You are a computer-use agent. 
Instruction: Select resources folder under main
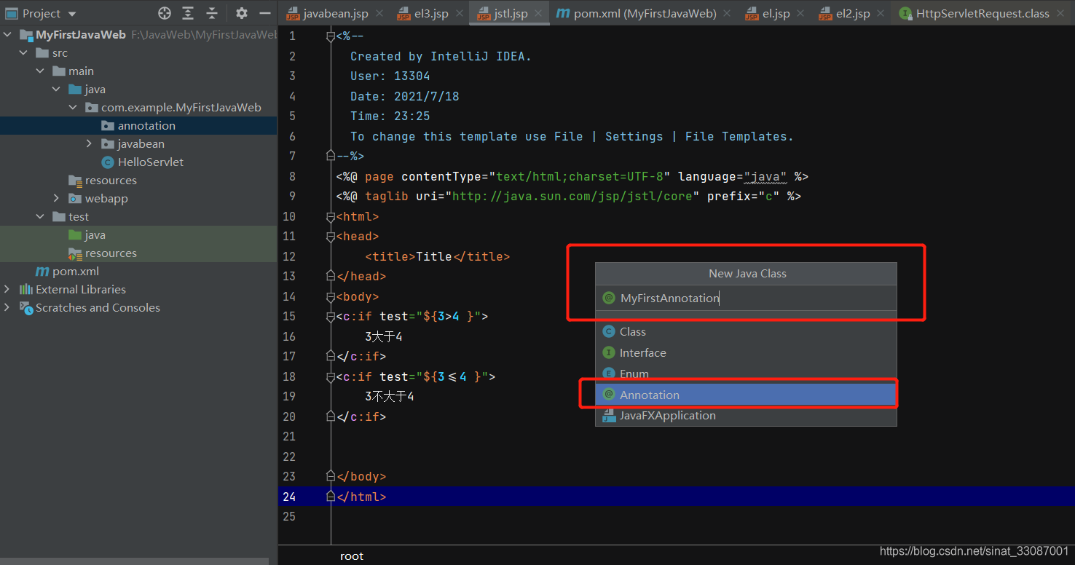pyautogui.click(x=138, y=180)
